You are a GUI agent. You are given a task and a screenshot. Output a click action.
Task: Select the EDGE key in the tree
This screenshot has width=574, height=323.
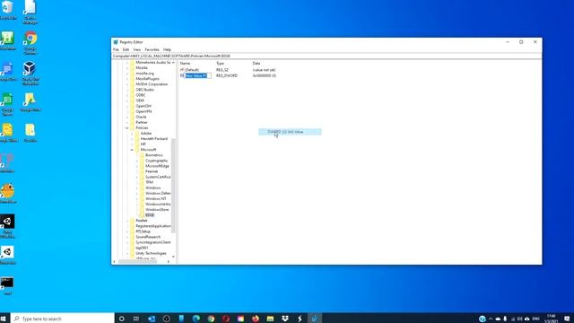point(150,215)
